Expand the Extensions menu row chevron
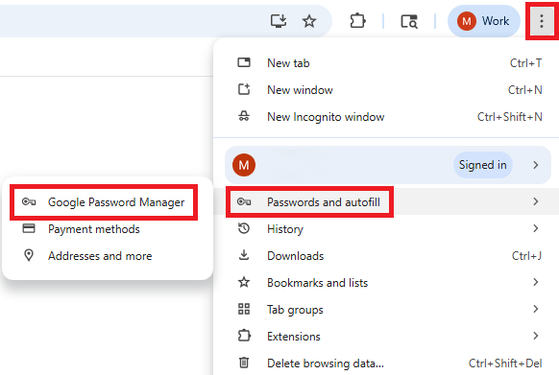The width and height of the screenshot is (559, 375). (x=536, y=336)
